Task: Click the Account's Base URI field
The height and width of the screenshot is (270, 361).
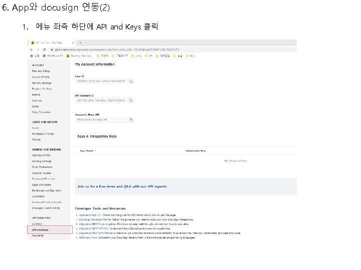Action: [x=104, y=119]
